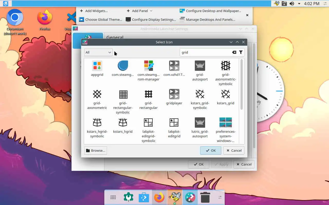Click Add Widgets in edit toolbar

(x=94, y=11)
